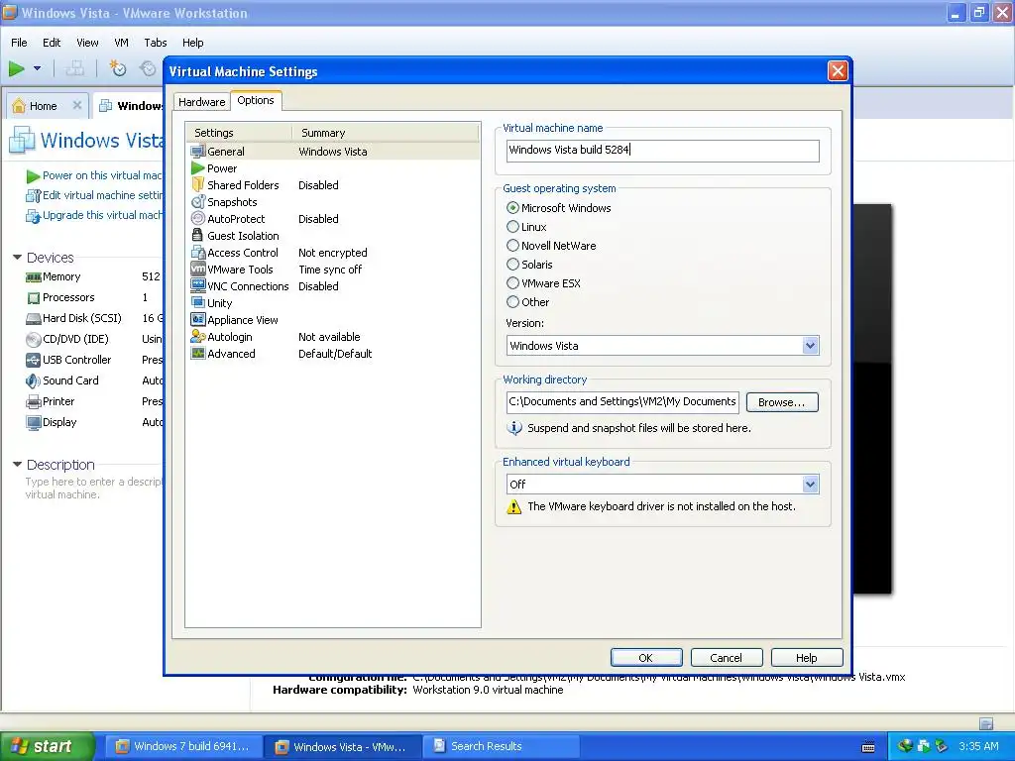Image resolution: width=1015 pixels, height=761 pixels.
Task: Click Browse for working directory
Action: 782,402
